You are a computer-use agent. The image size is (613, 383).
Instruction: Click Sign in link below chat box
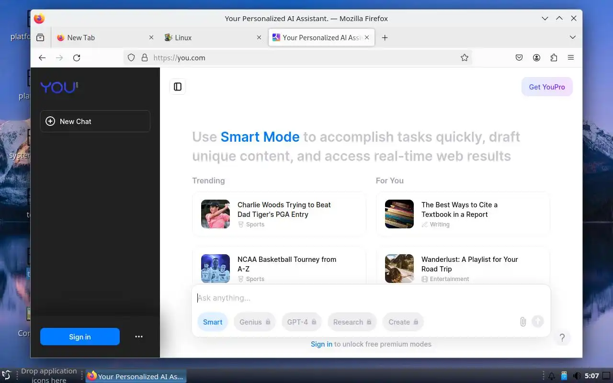321,344
